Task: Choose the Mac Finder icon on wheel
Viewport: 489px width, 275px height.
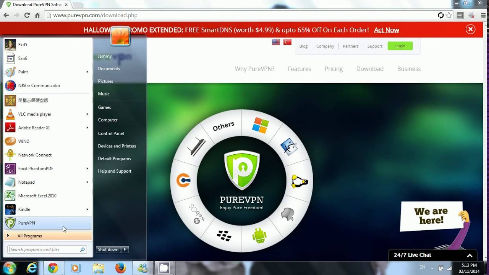Action: click(289, 147)
